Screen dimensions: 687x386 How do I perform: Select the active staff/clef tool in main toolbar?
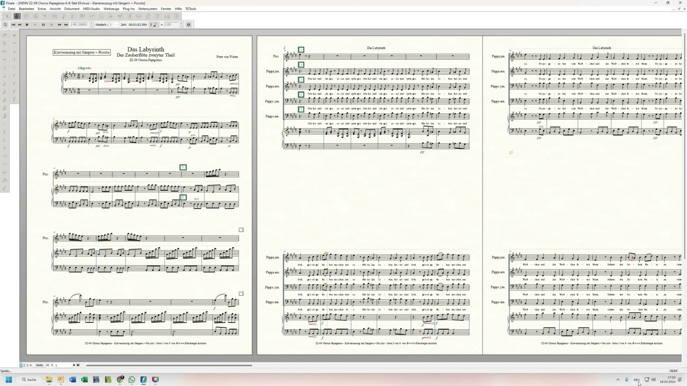[17, 16]
